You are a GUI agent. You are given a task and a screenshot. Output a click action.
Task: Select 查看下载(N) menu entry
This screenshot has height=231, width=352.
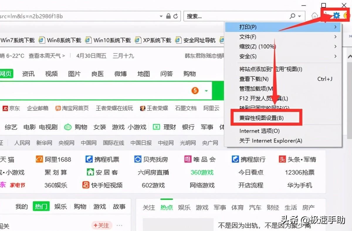[x=283, y=79]
